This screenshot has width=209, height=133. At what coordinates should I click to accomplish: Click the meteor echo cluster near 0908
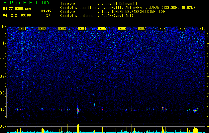163,109
